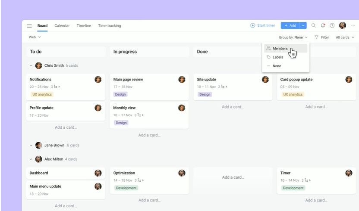Viewport: 359px width, 211px height.
Task: Click avatar on Site update card
Action: 265,80
